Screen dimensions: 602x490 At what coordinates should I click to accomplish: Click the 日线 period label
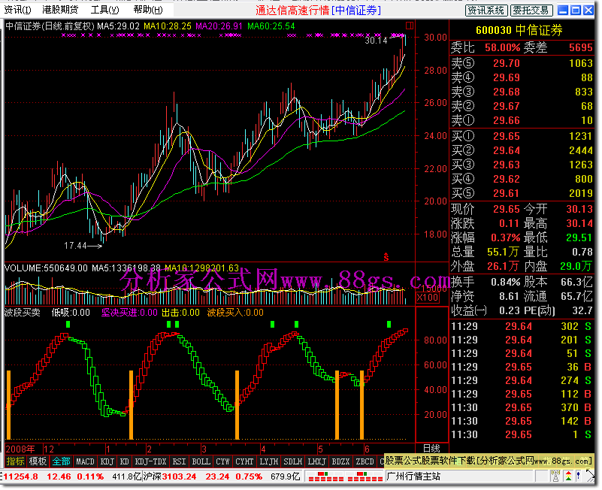(431, 448)
